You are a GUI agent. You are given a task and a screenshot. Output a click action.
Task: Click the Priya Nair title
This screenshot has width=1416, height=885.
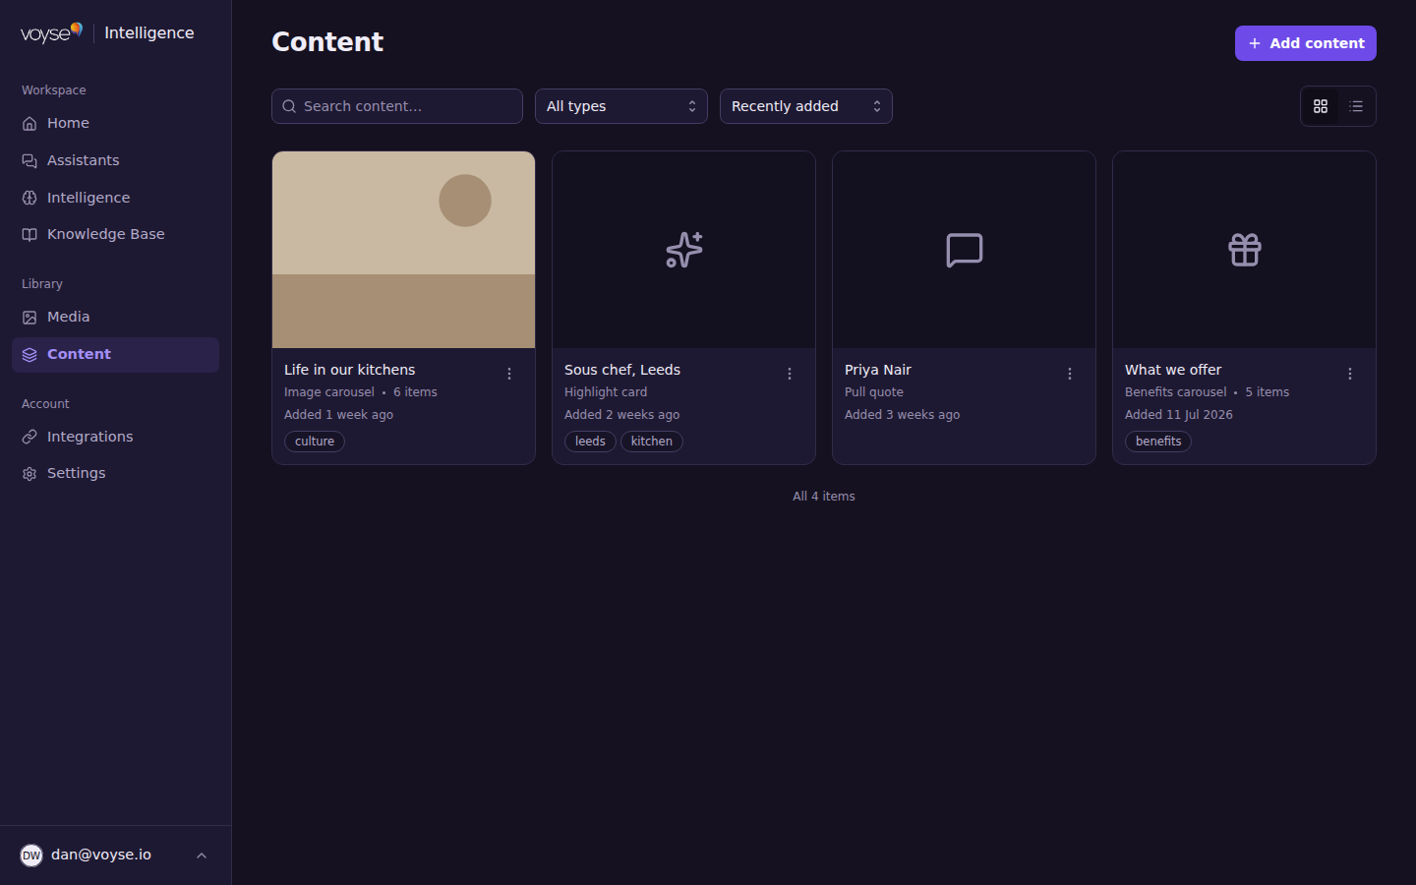tap(878, 370)
